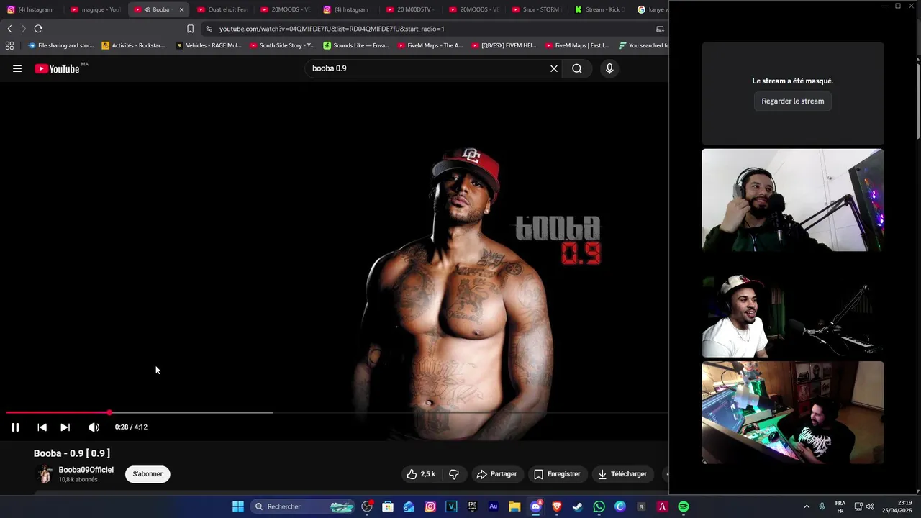Click the browser back arrow

[x=9, y=29]
